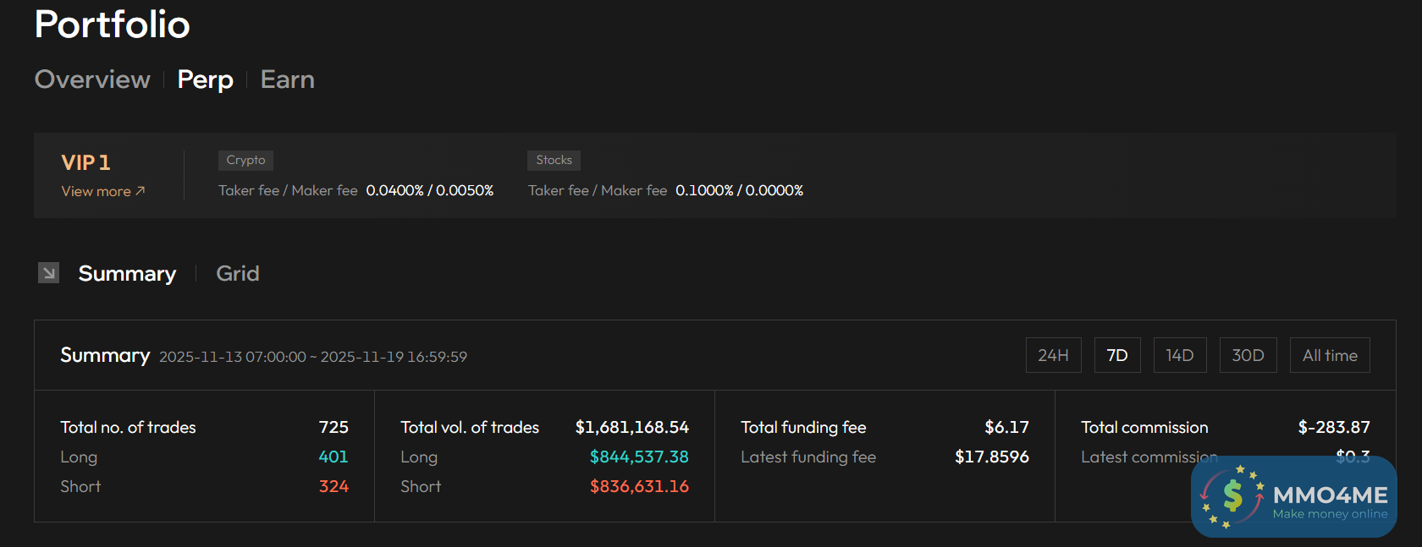Switch to the Grid section tab
This screenshot has width=1422, height=547.
pyautogui.click(x=238, y=273)
